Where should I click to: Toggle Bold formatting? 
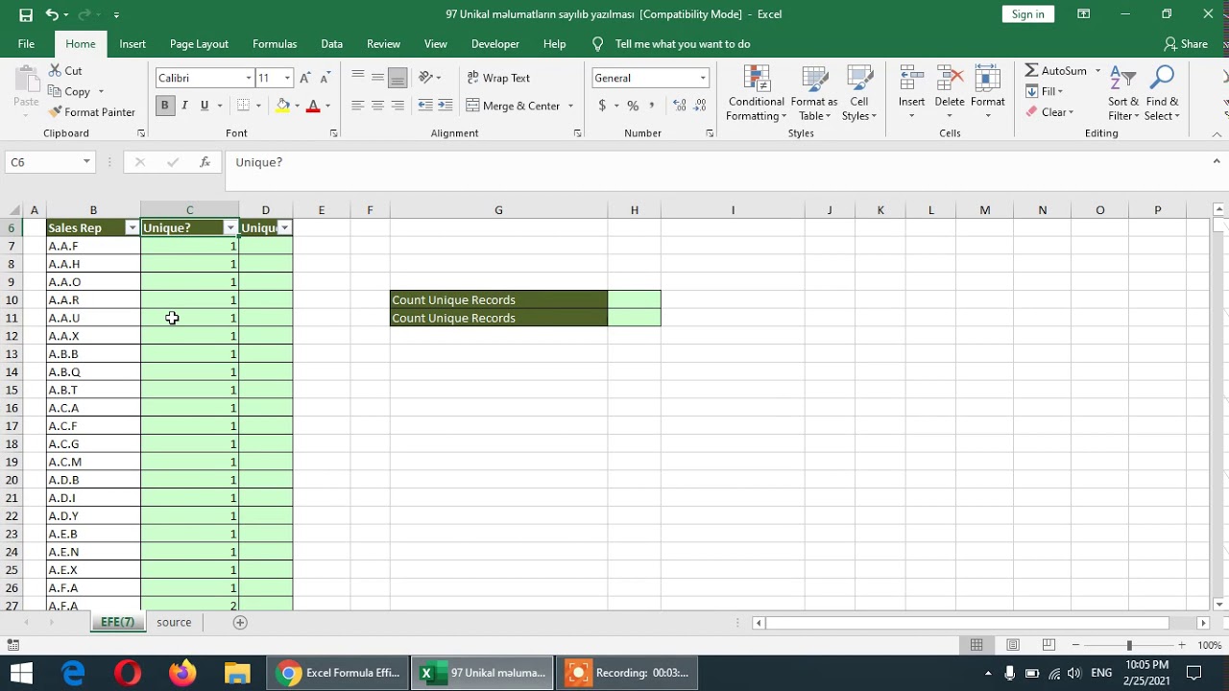pyautogui.click(x=164, y=106)
